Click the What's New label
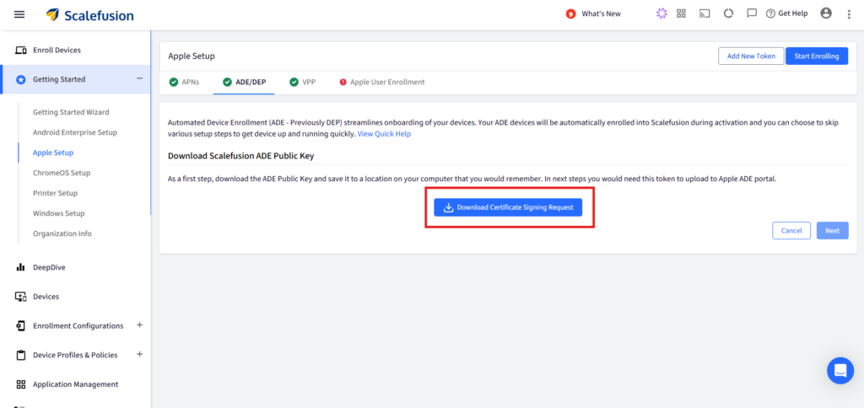The width and height of the screenshot is (864, 408). click(601, 13)
